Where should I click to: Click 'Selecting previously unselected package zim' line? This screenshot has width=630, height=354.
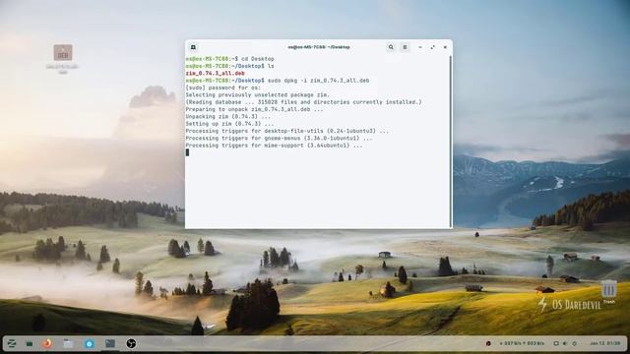258,95
